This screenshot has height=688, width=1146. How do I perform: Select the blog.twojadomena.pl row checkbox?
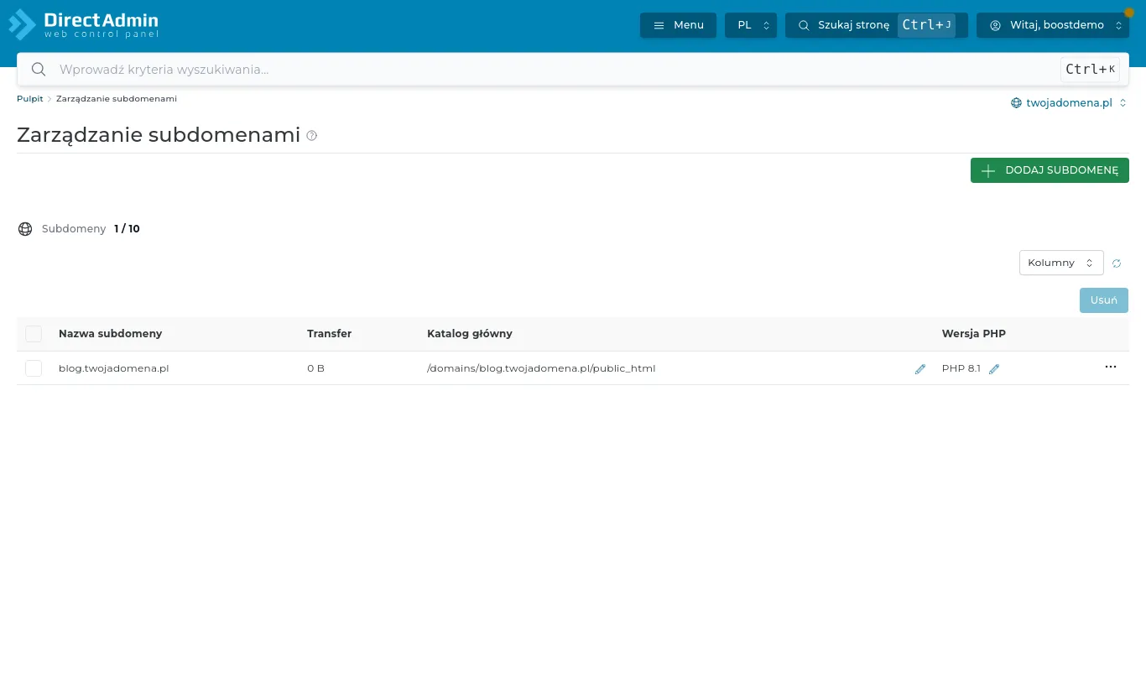pos(34,368)
